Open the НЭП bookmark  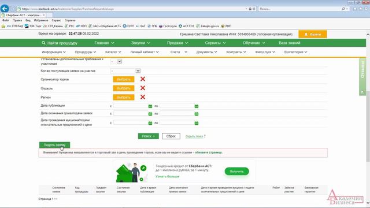pos(81,26)
